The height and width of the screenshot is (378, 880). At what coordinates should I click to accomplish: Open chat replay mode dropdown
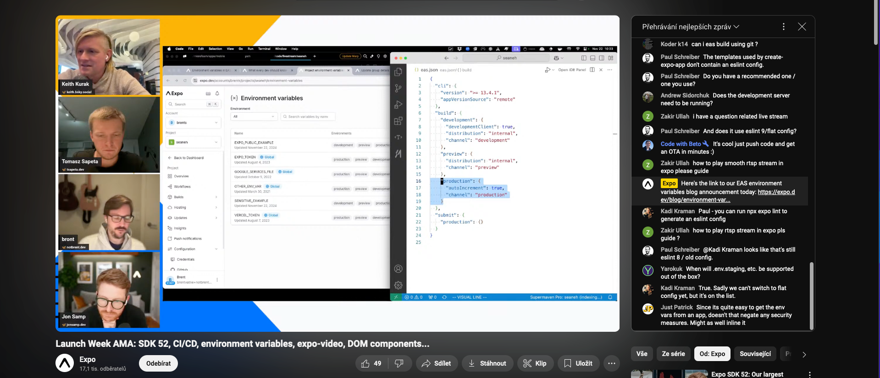pyautogui.click(x=691, y=27)
